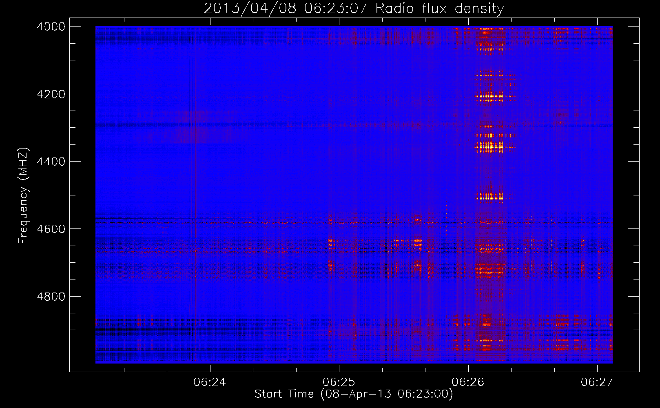The width and height of the screenshot is (660, 408).
Task: Click the "Start Time (08-Apr-13 06:23:00)" axis label
Action: pyautogui.click(x=354, y=394)
